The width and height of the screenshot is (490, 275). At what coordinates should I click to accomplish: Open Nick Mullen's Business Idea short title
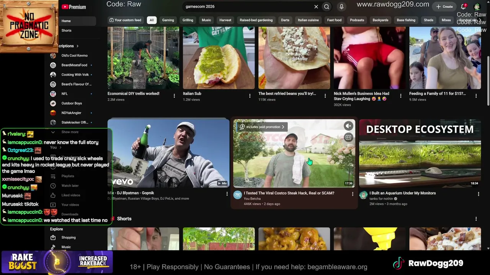tap(361, 96)
